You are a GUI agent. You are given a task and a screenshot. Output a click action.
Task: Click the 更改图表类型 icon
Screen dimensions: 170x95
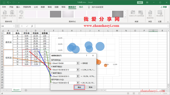pos(150,14)
